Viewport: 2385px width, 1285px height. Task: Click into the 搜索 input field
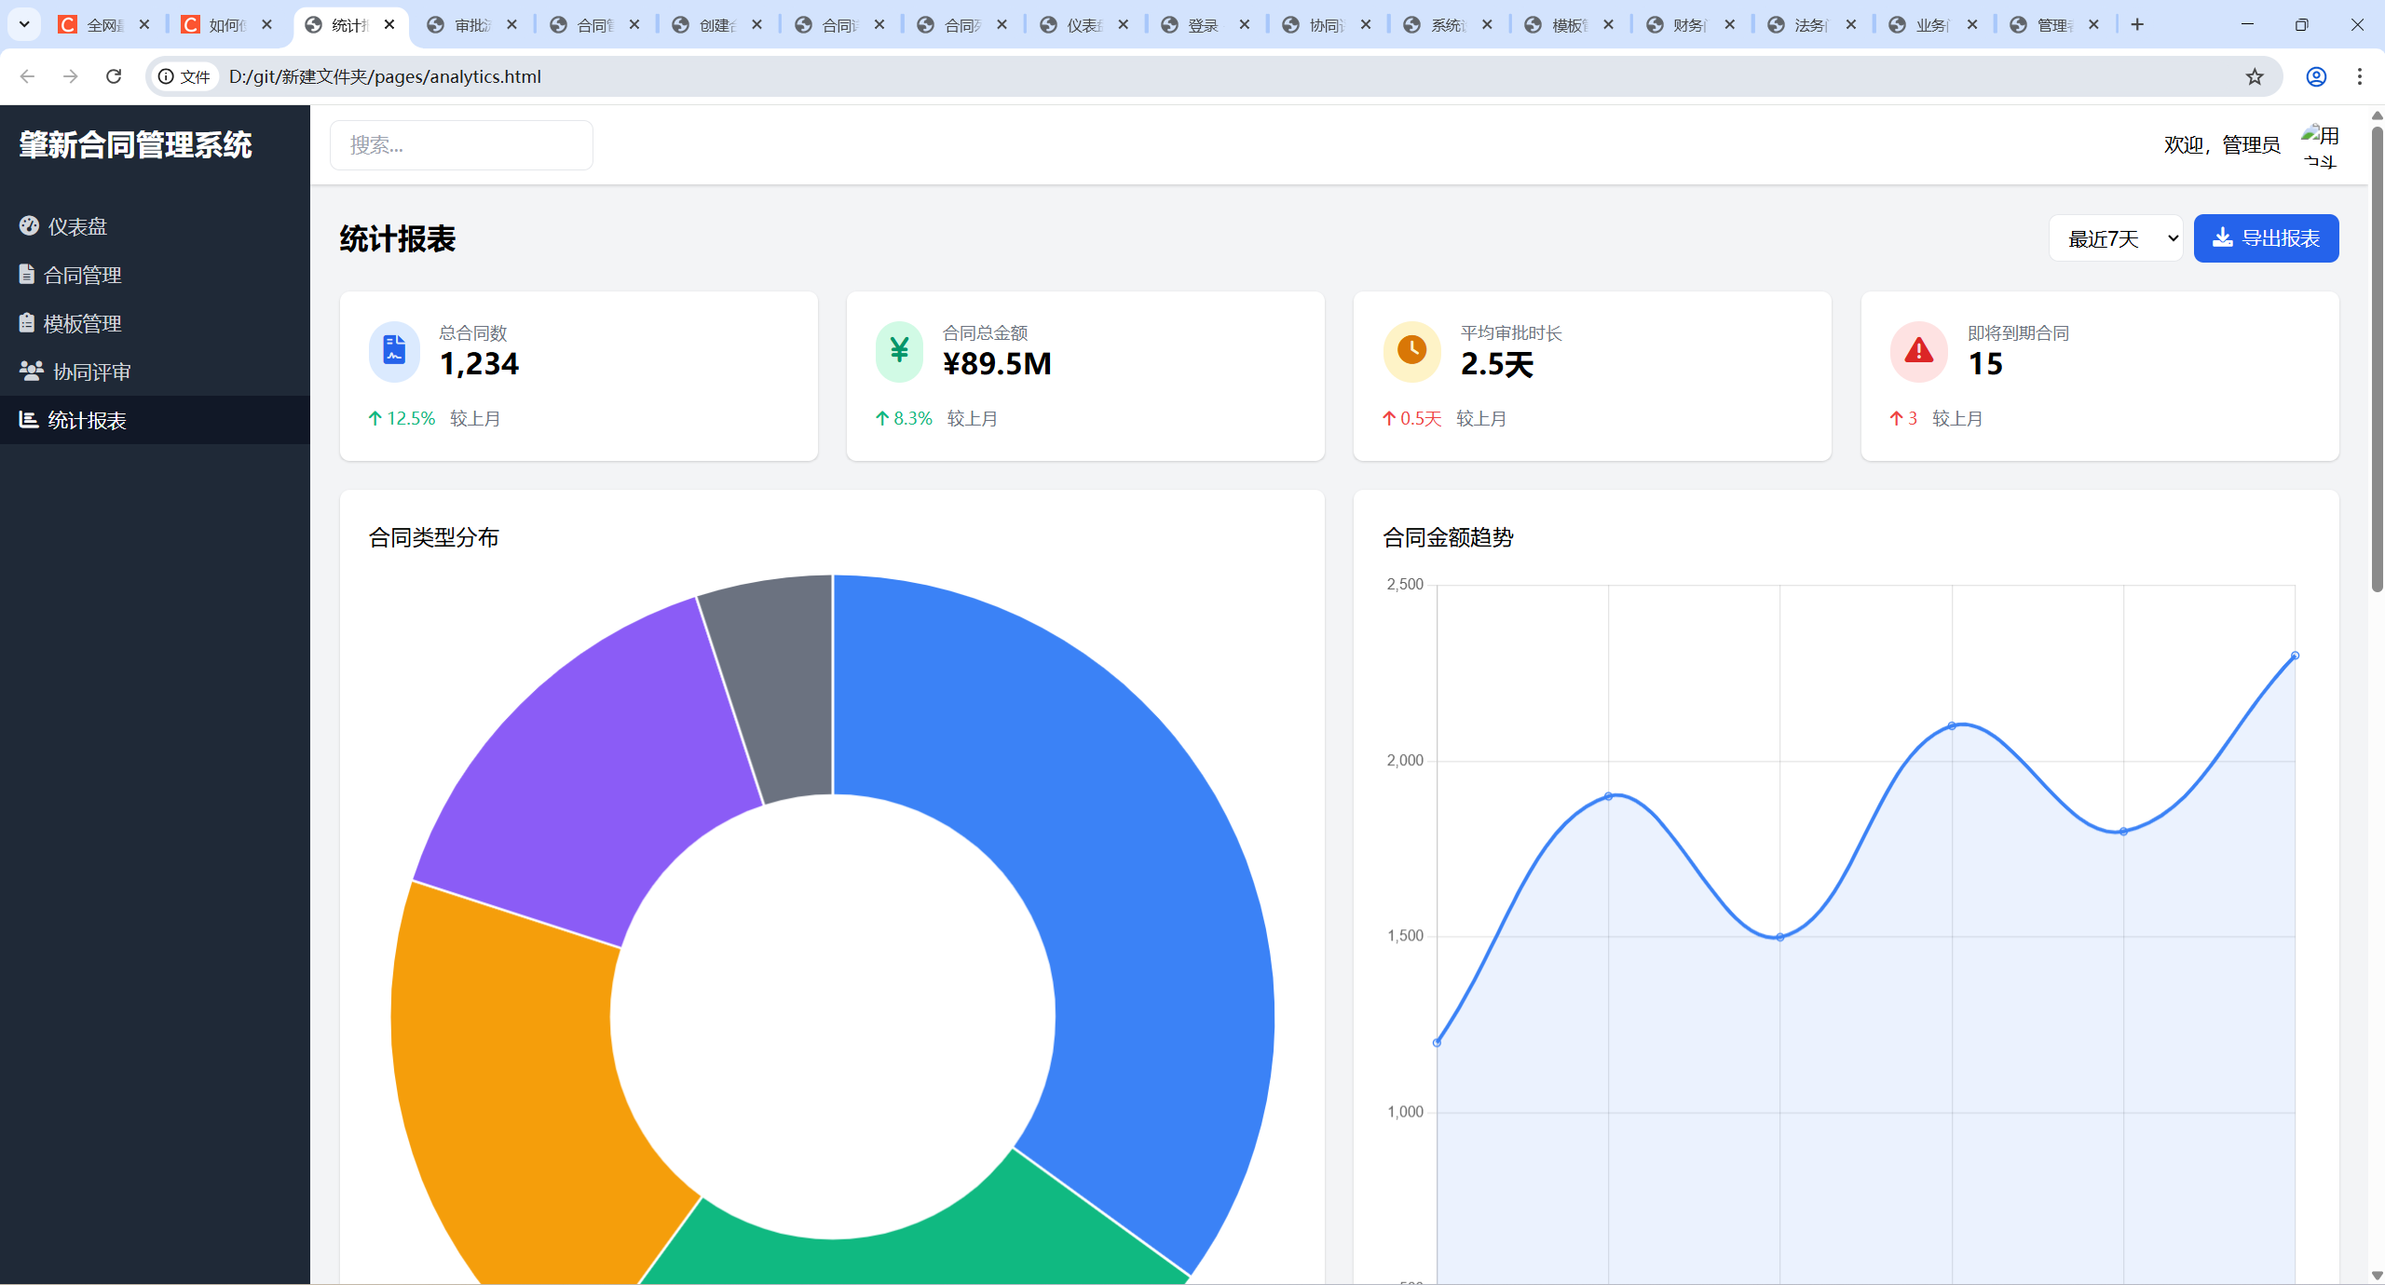coord(461,145)
